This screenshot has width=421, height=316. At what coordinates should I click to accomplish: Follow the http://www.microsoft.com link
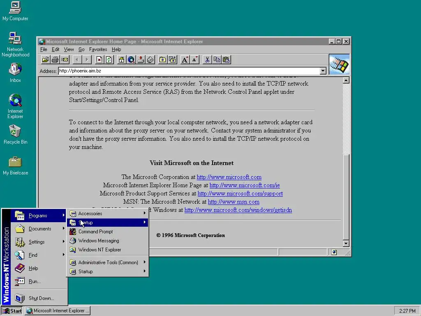coord(229,177)
